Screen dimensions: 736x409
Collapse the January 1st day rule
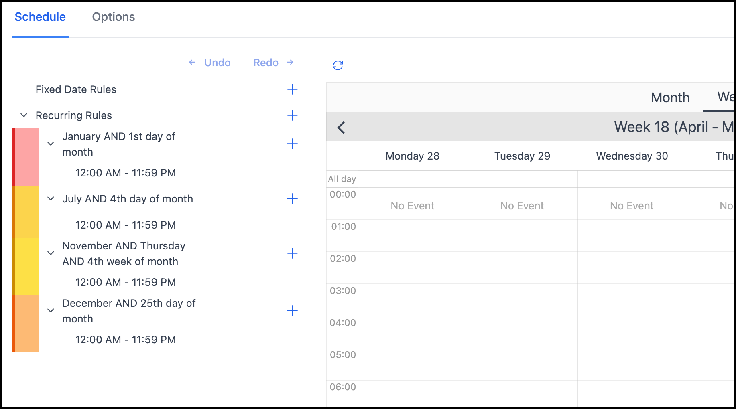(51, 144)
